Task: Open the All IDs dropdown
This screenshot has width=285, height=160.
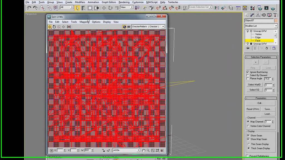Action: click(x=138, y=150)
